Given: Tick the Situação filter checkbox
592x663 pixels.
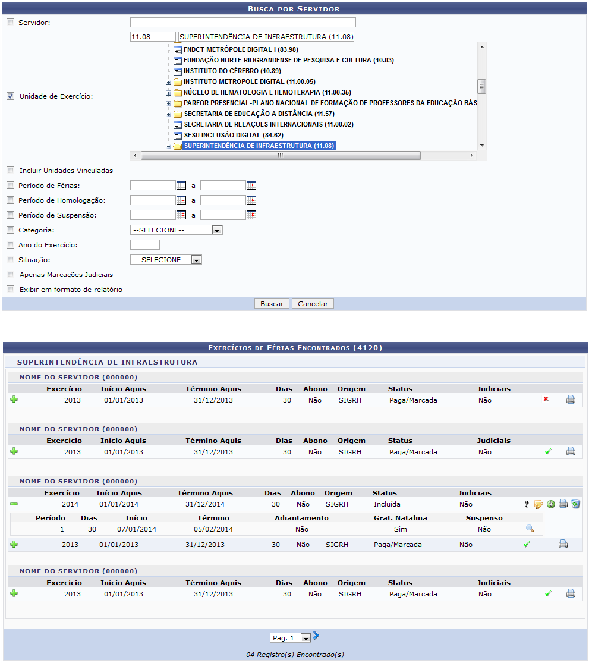Looking at the screenshot, I should [x=11, y=260].
